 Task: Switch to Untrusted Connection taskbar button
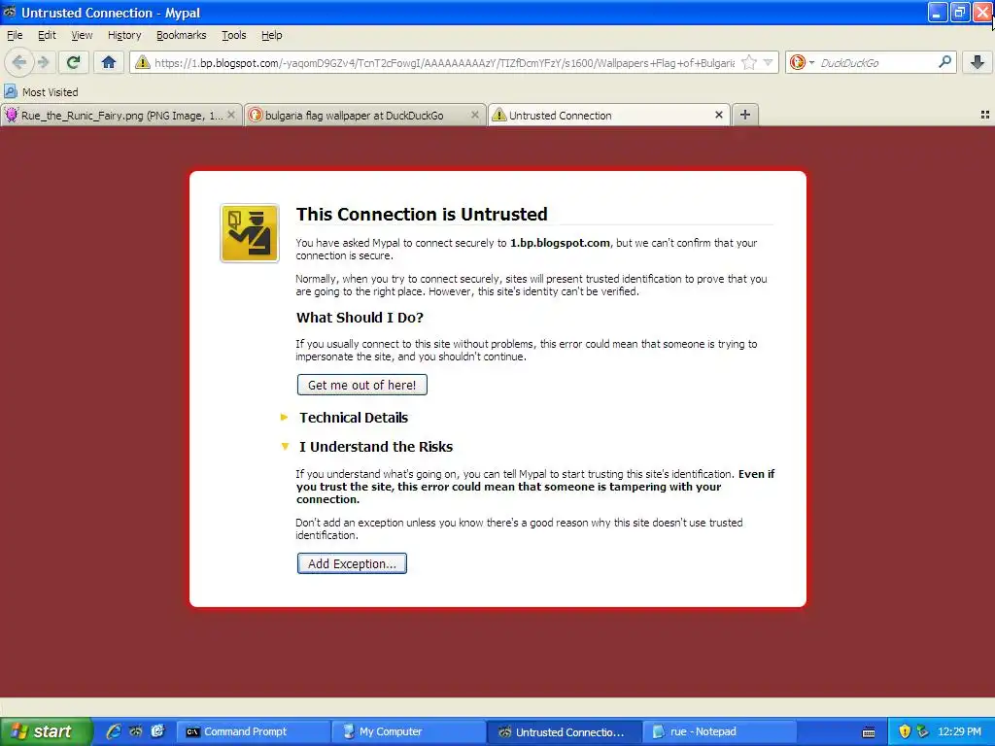pos(564,731)
